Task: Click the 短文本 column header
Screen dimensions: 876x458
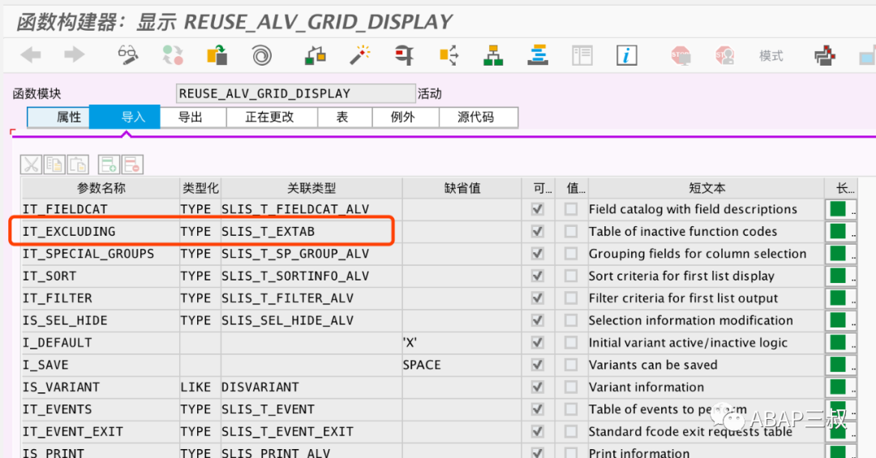Action: [706, 188]
